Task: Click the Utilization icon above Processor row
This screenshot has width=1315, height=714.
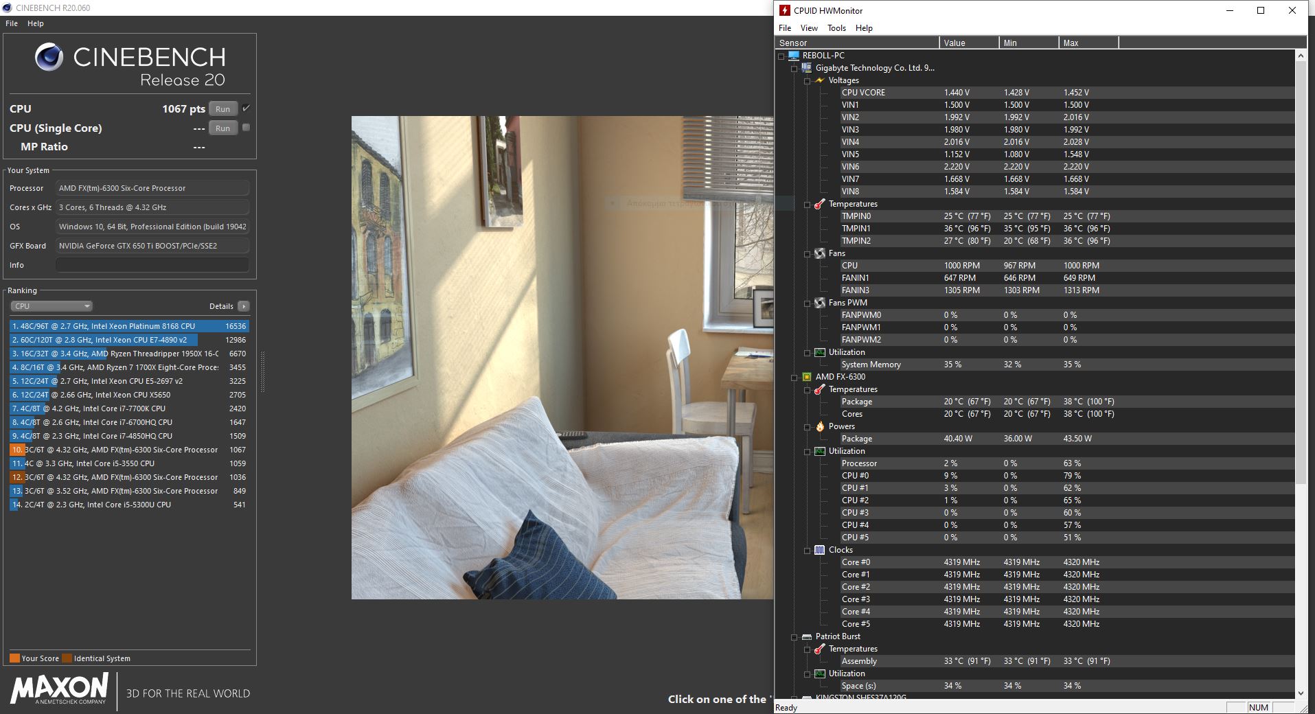Action: click(819, 451)
